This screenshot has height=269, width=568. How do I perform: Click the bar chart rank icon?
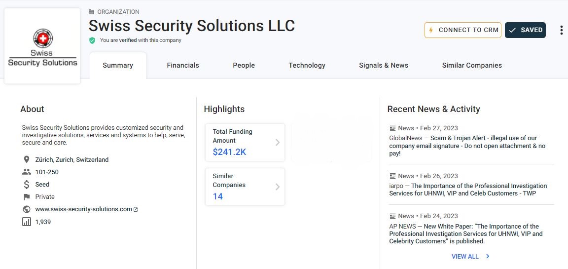pos(27,222)
